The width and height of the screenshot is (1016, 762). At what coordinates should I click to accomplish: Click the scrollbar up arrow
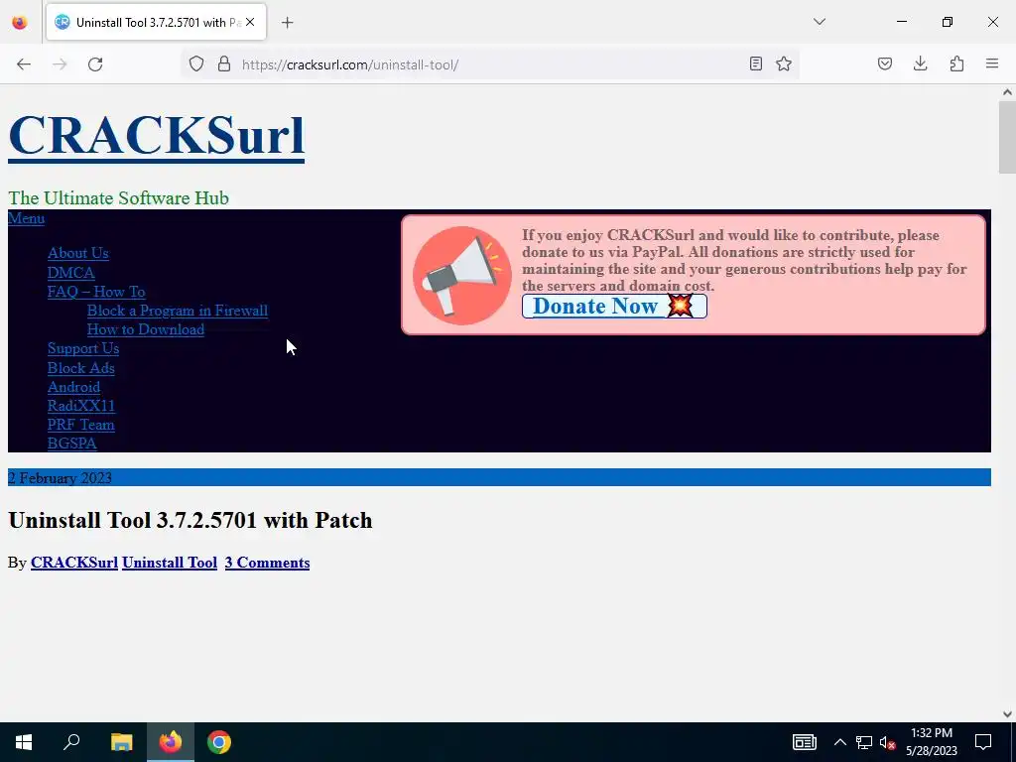click(1007, 92)
